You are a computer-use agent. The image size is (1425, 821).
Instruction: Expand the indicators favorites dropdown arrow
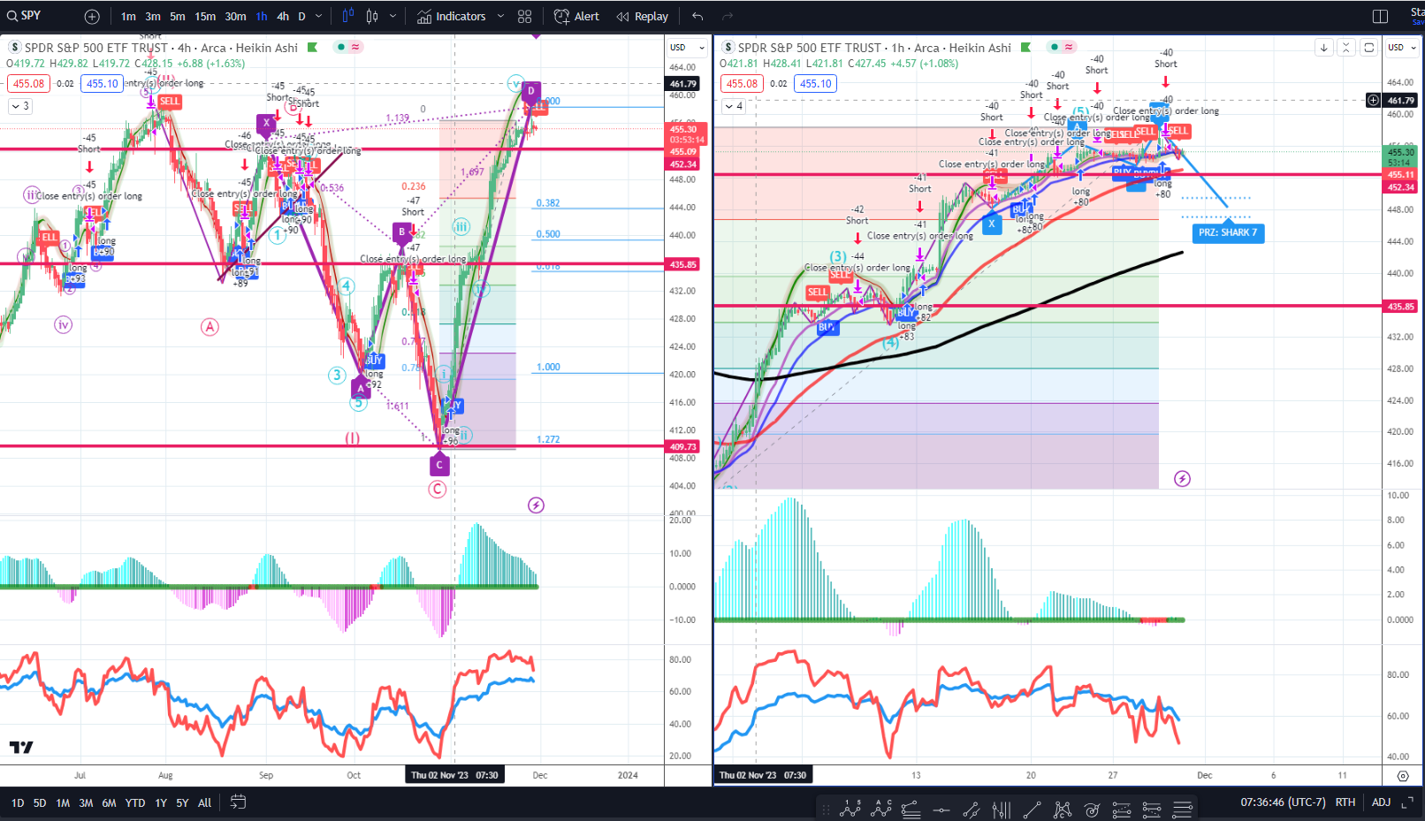[500, 16]
